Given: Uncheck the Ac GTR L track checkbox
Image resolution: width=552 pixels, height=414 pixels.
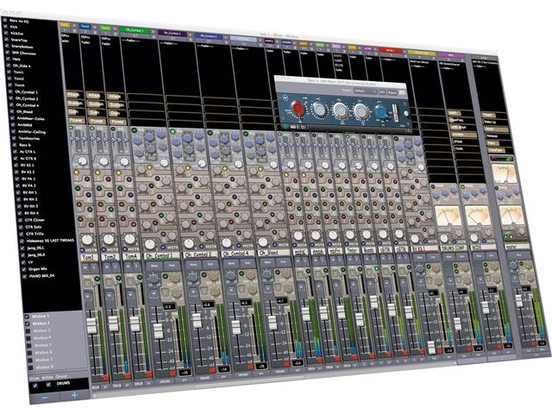Looking at the screenshot, I should [15, 152].
